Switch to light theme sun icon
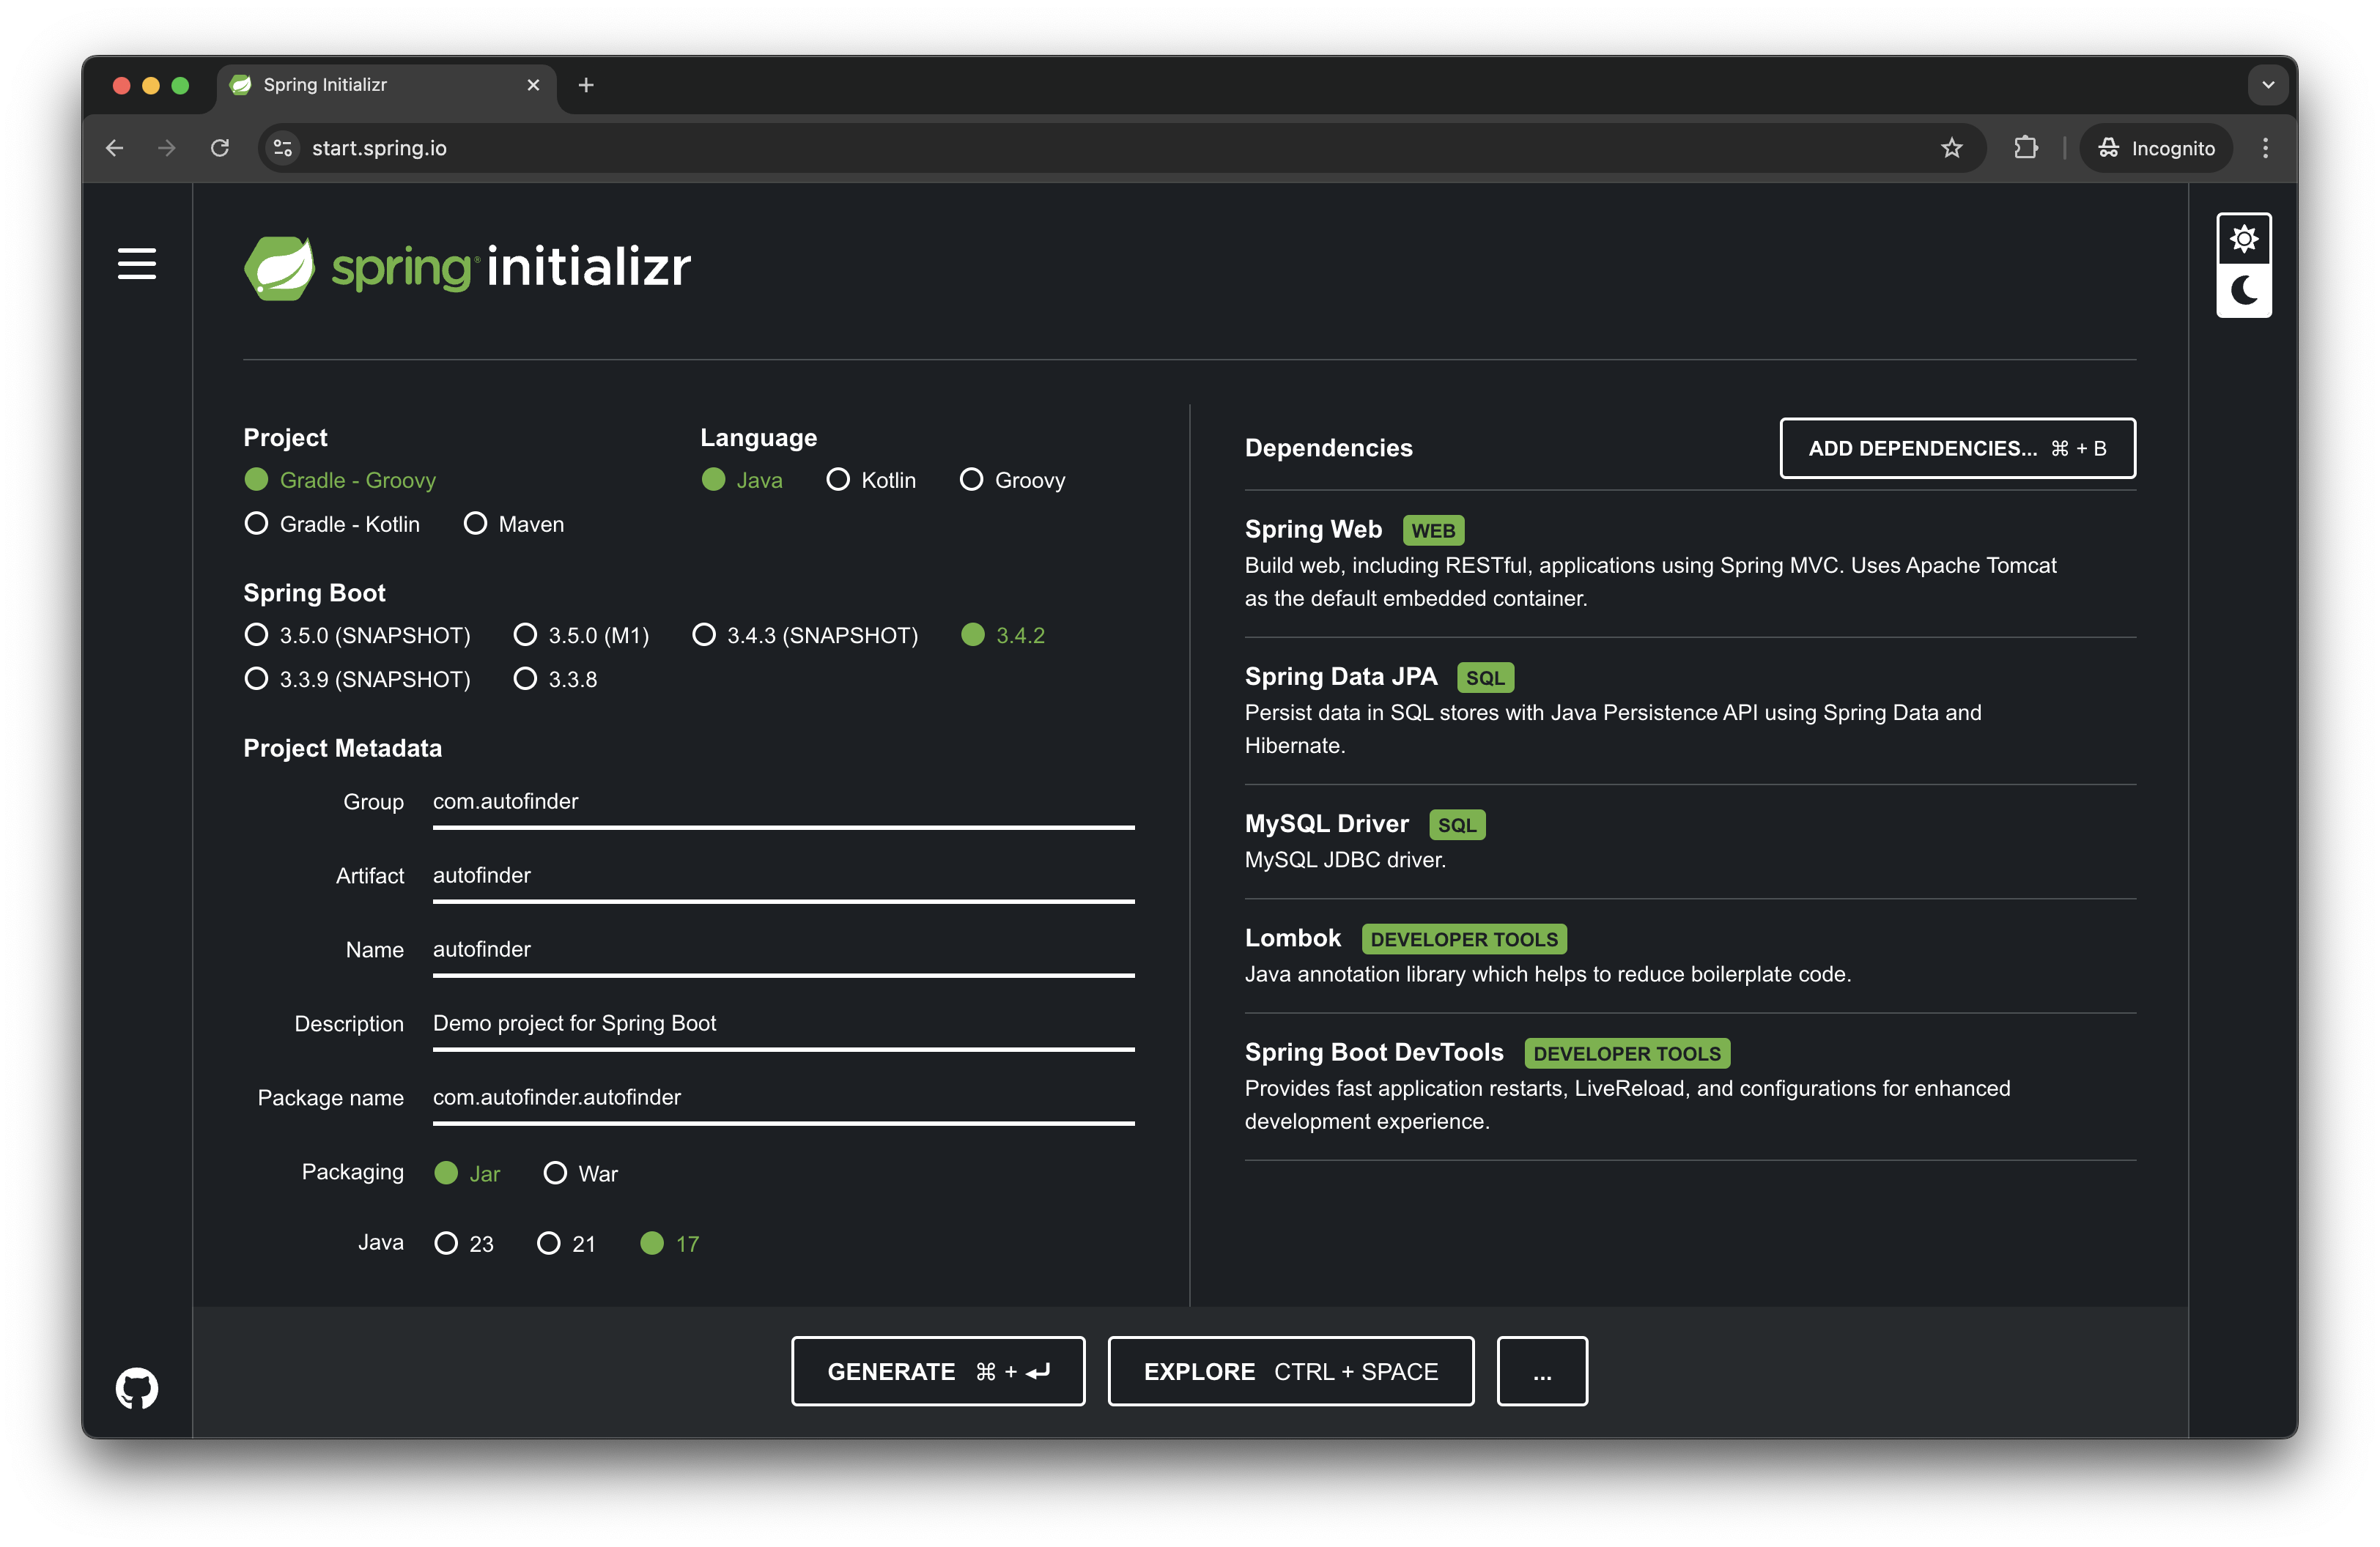 point(2243,240)
